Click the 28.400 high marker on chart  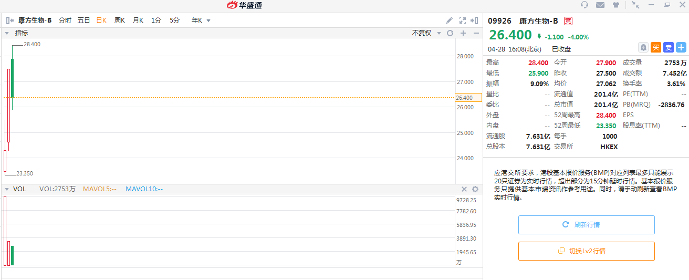[32, 45]
